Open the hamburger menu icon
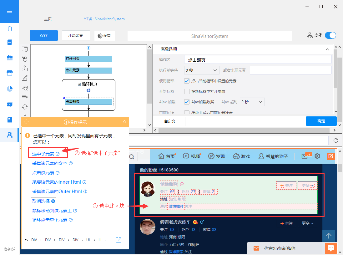This screenshot has width=343, height=255. [x=10, y=11]
